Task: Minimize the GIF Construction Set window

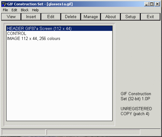Action: (146, 4)
